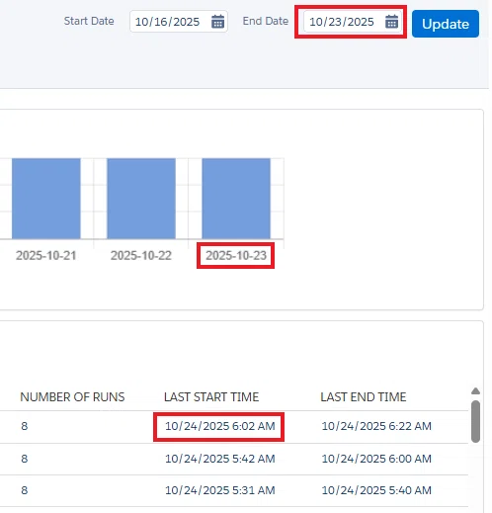Open the End Date calendar picker icon
Image resolution: width=492 pixels, height=513 pixels.
391,22
